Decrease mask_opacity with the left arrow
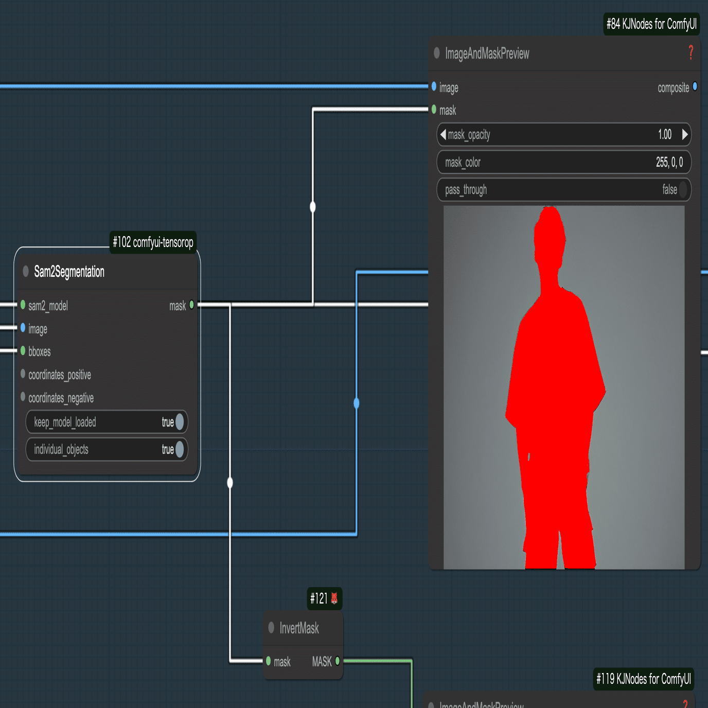The width and height of the screenshot is (708, 708). tap(443, 135)
